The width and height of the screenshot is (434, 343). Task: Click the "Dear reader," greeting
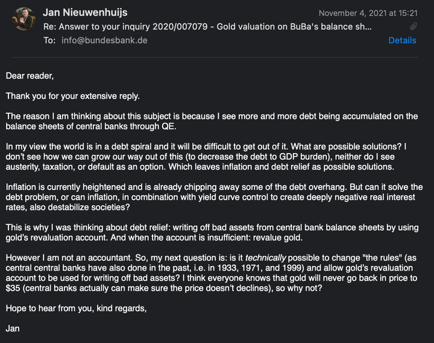point(30,76)
